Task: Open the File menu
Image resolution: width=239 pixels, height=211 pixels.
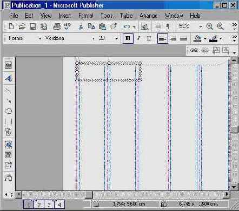Action: 14,16
